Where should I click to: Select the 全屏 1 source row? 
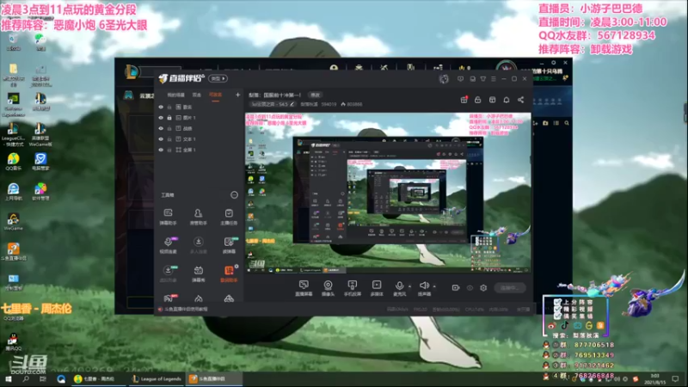click(200, 150)
